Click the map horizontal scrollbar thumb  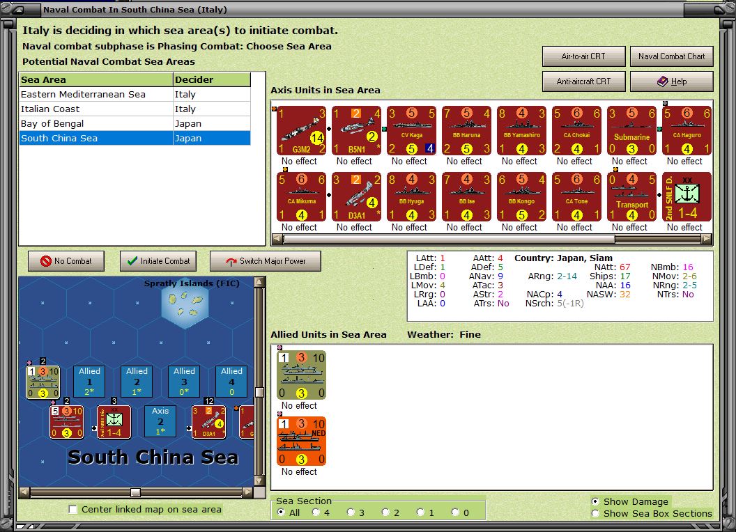135,492
